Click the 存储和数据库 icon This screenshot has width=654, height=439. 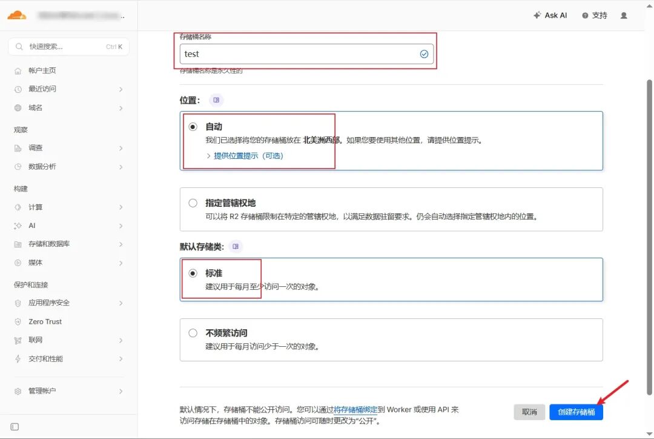coord(18,244)
